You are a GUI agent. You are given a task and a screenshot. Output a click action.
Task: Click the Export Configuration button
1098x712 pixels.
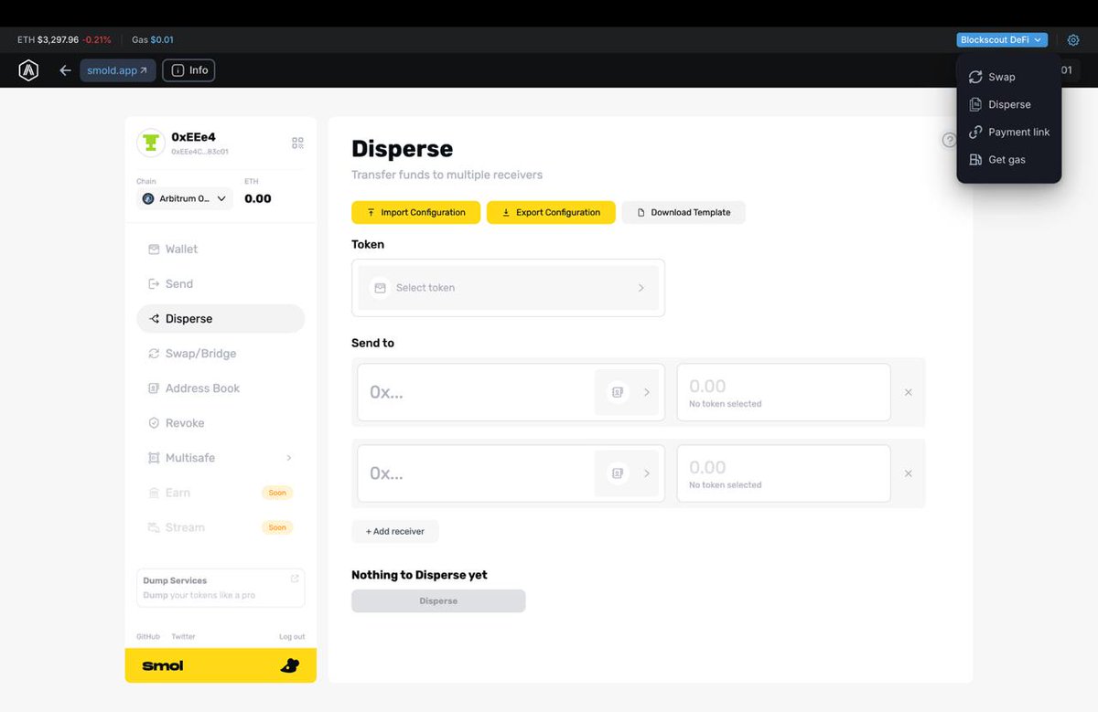[551, 212]
